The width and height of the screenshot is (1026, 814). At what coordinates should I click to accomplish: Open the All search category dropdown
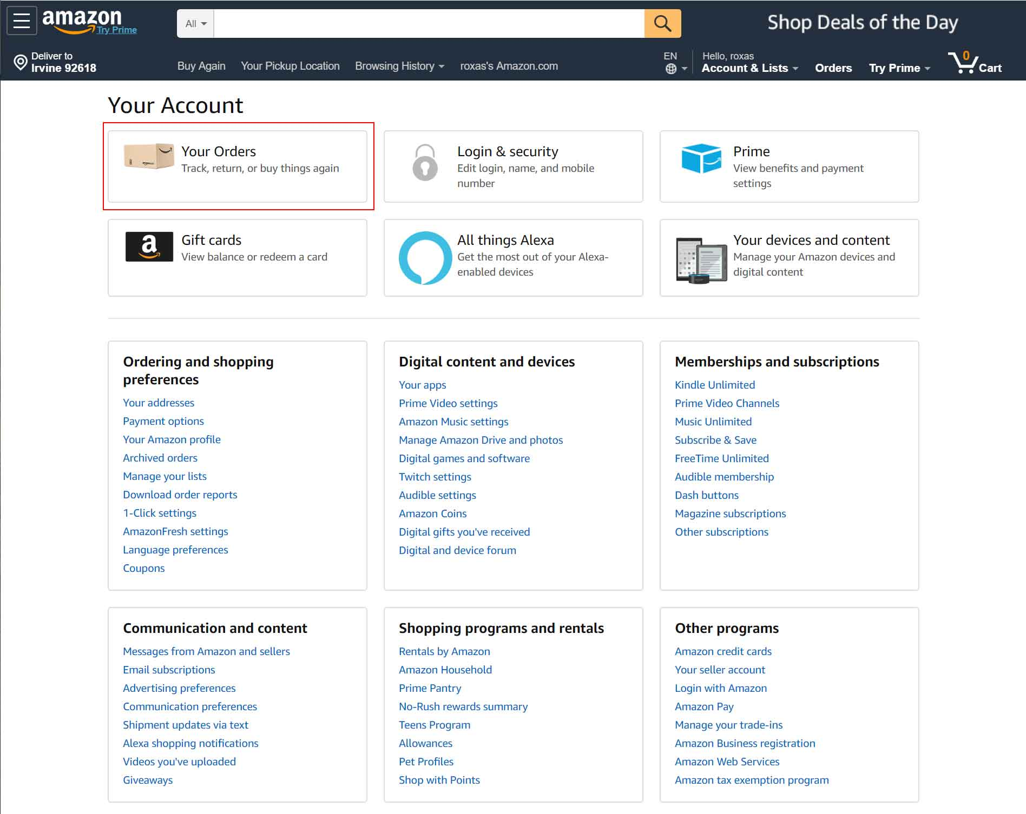tap(196, 24)
